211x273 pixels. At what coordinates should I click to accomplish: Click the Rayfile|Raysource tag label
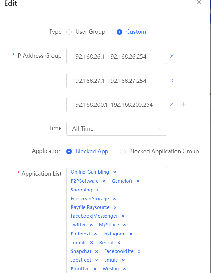90,207
